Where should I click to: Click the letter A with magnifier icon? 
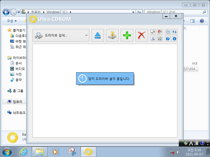153,39
